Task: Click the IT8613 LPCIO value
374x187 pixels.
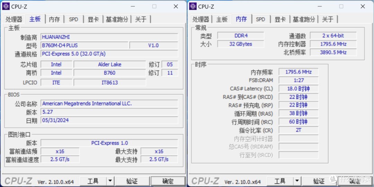Action: coord(110,82)
